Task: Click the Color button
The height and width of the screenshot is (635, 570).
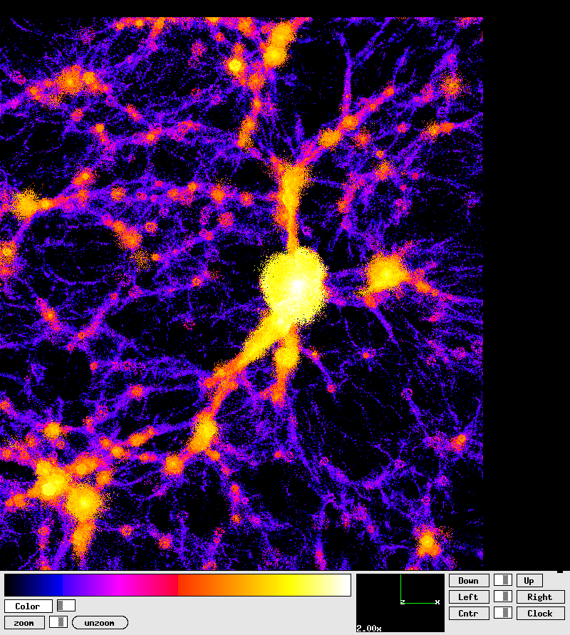Action: pyautogui.click(x=28, y=606)
